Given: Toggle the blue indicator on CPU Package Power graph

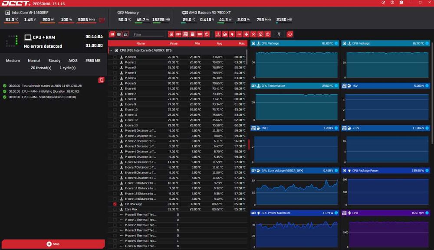Looking at the screenshot, I should click(427, 171).
